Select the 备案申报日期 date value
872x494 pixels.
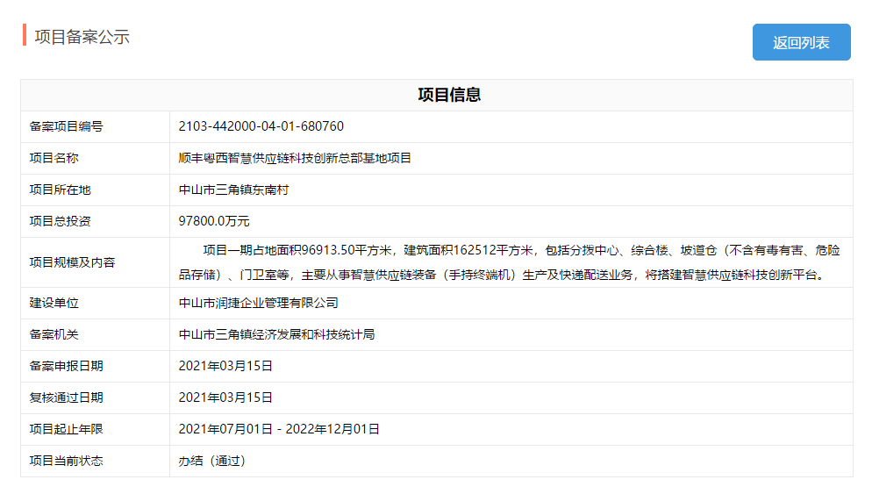pos(225,366)
